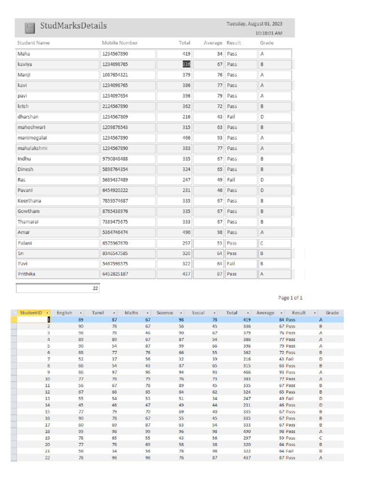Select the mobile number field for Manji
Viewport: 371px width, 495px height.
pyautogui.click(x=128, y=75)
